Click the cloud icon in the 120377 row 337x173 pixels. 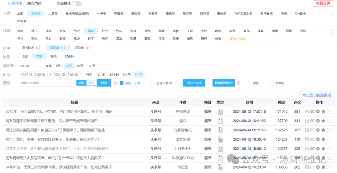click(x=330, y=149)
